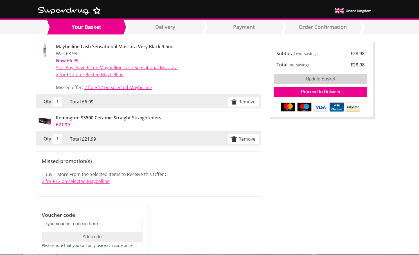Remove the Remington straighteners from basket
The width and height of the screenshot is (419, 255).
(243, 139)
